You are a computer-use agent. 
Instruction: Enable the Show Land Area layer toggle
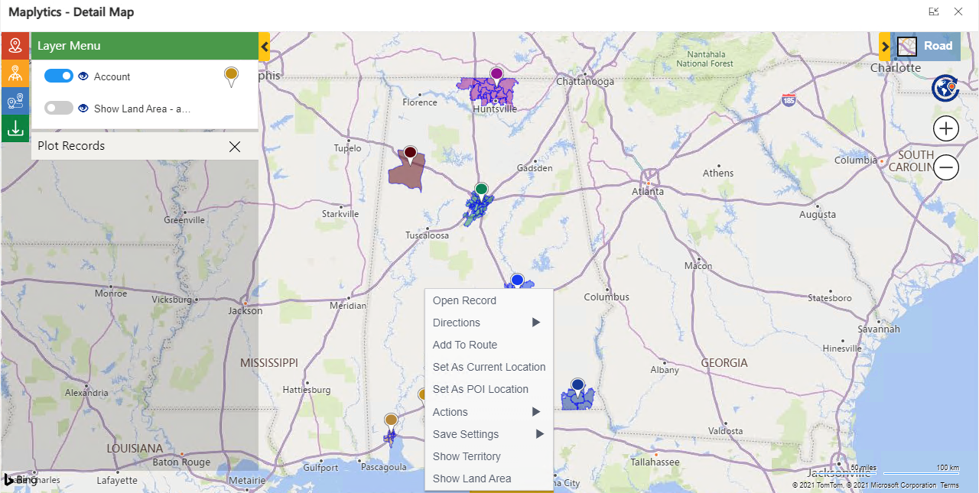tap(59, 109)
